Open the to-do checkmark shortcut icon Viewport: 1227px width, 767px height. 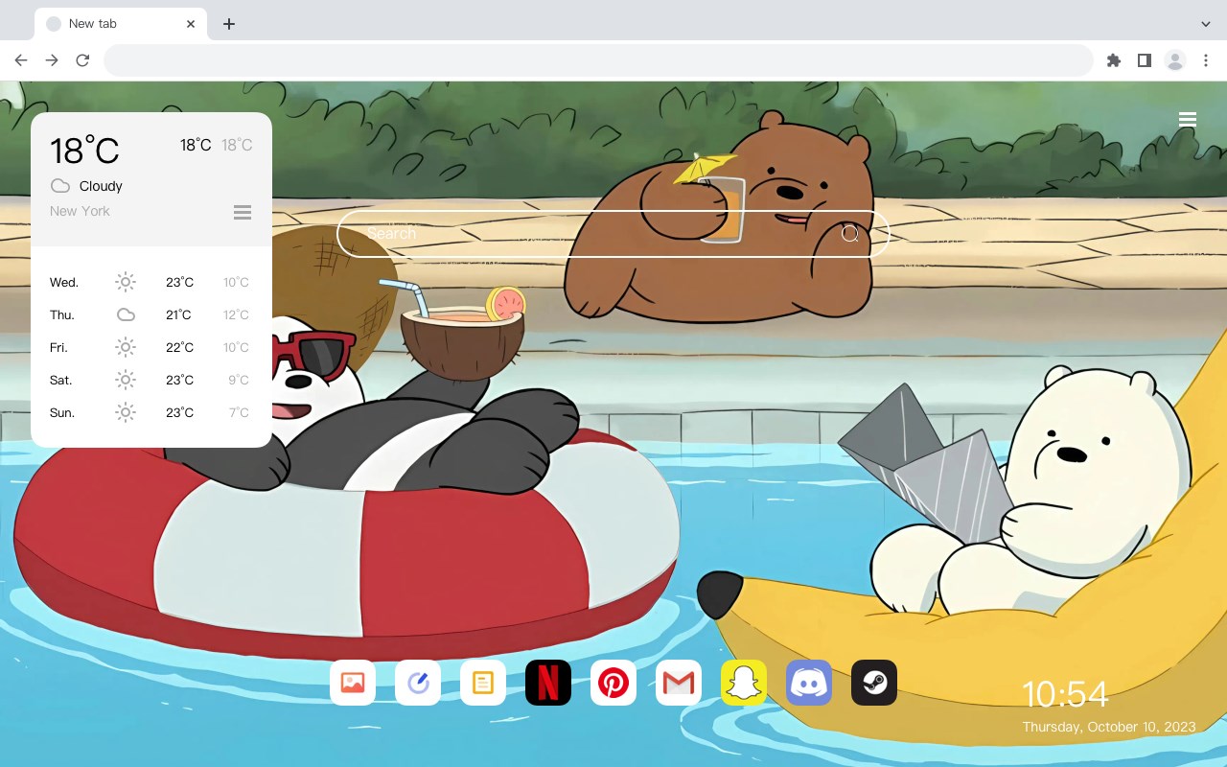tap(418, 683)
